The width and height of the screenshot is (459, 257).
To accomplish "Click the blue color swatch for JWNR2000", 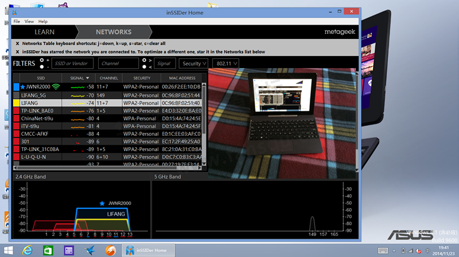I will tap(17, 87).
